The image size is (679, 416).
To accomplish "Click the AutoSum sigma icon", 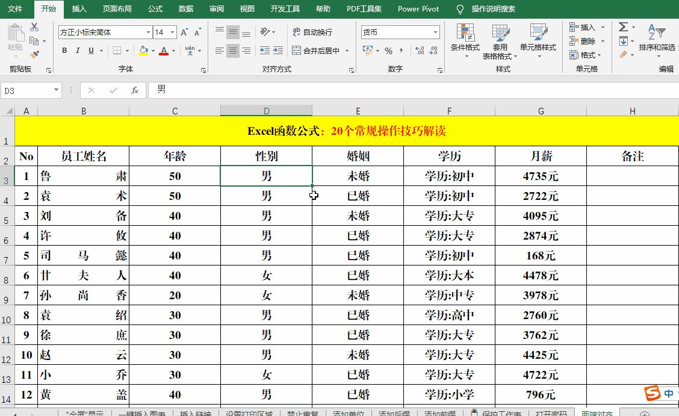I will pos(623,27).
